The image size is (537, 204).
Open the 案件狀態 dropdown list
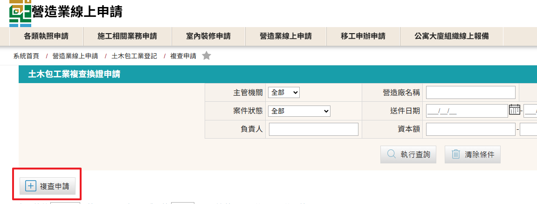click(299, 111)
